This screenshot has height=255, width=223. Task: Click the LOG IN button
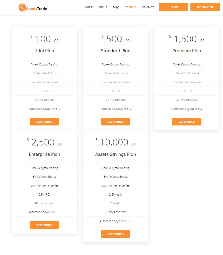(173, 7)
